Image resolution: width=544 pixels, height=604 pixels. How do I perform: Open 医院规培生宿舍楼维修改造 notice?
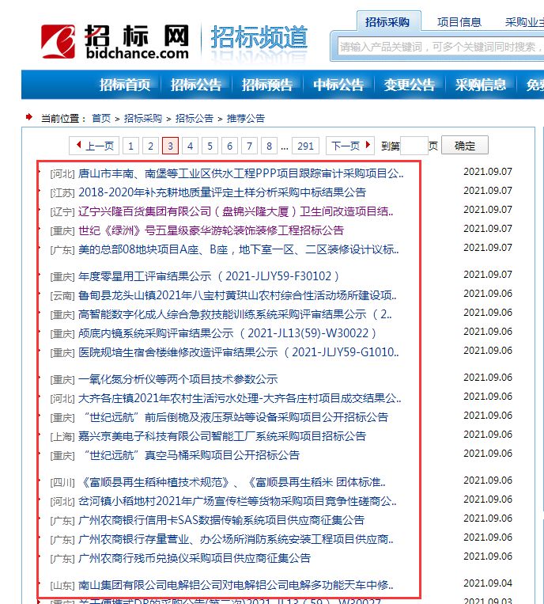pos(239,352)
